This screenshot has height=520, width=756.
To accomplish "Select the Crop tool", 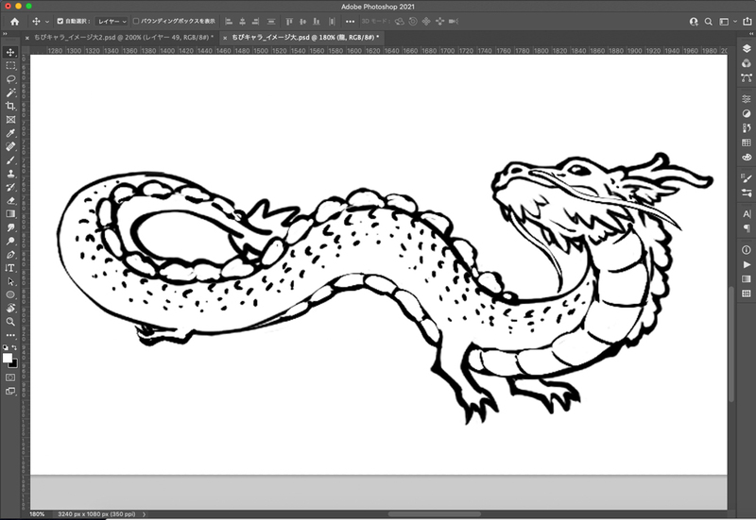I will (x=10, y=107).
